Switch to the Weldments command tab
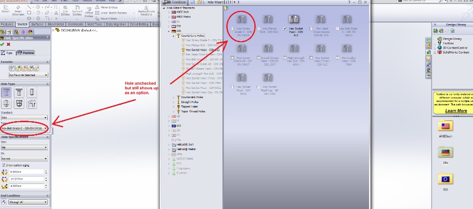The height and width of the screenshot is (209, 473). pyautogui.click(x=75, y=25)
